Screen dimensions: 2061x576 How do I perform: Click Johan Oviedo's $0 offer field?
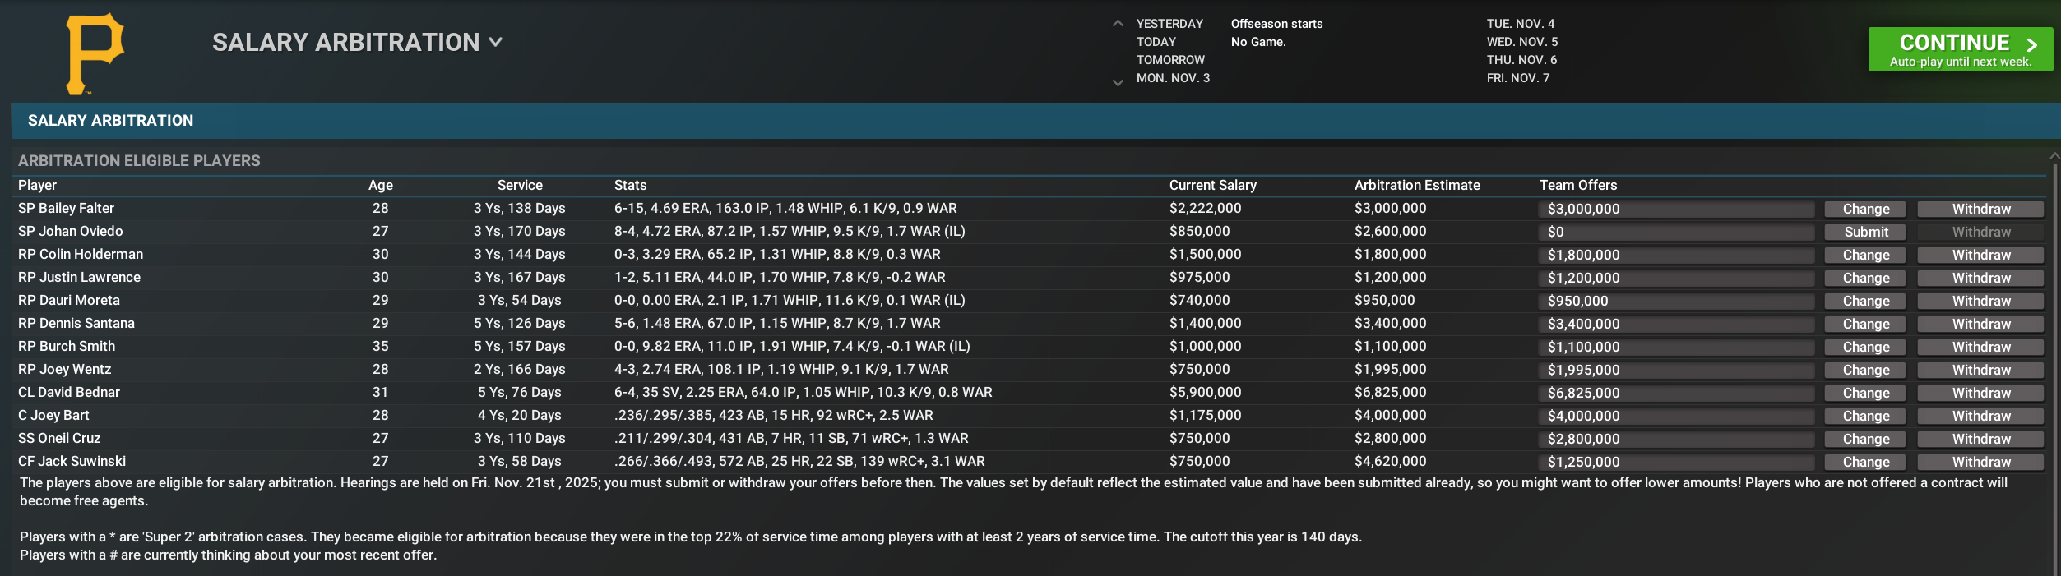point(1675,233)
